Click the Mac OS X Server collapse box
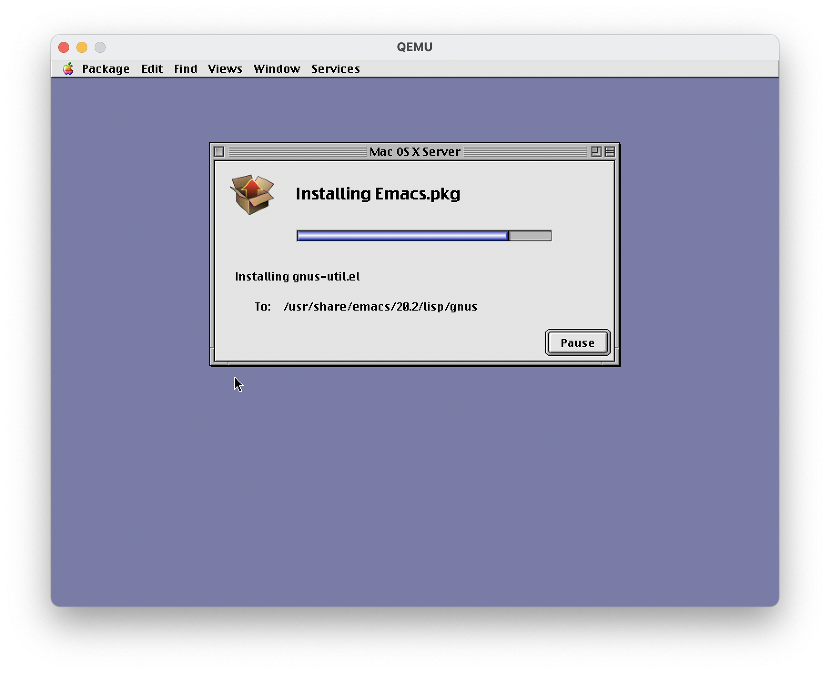 point(610,151)
